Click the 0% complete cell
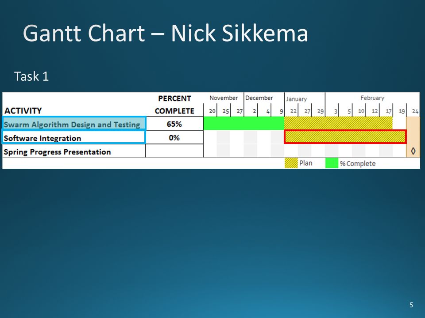The image size is (425, 318). pyautogui.click(x=174, y=138)
